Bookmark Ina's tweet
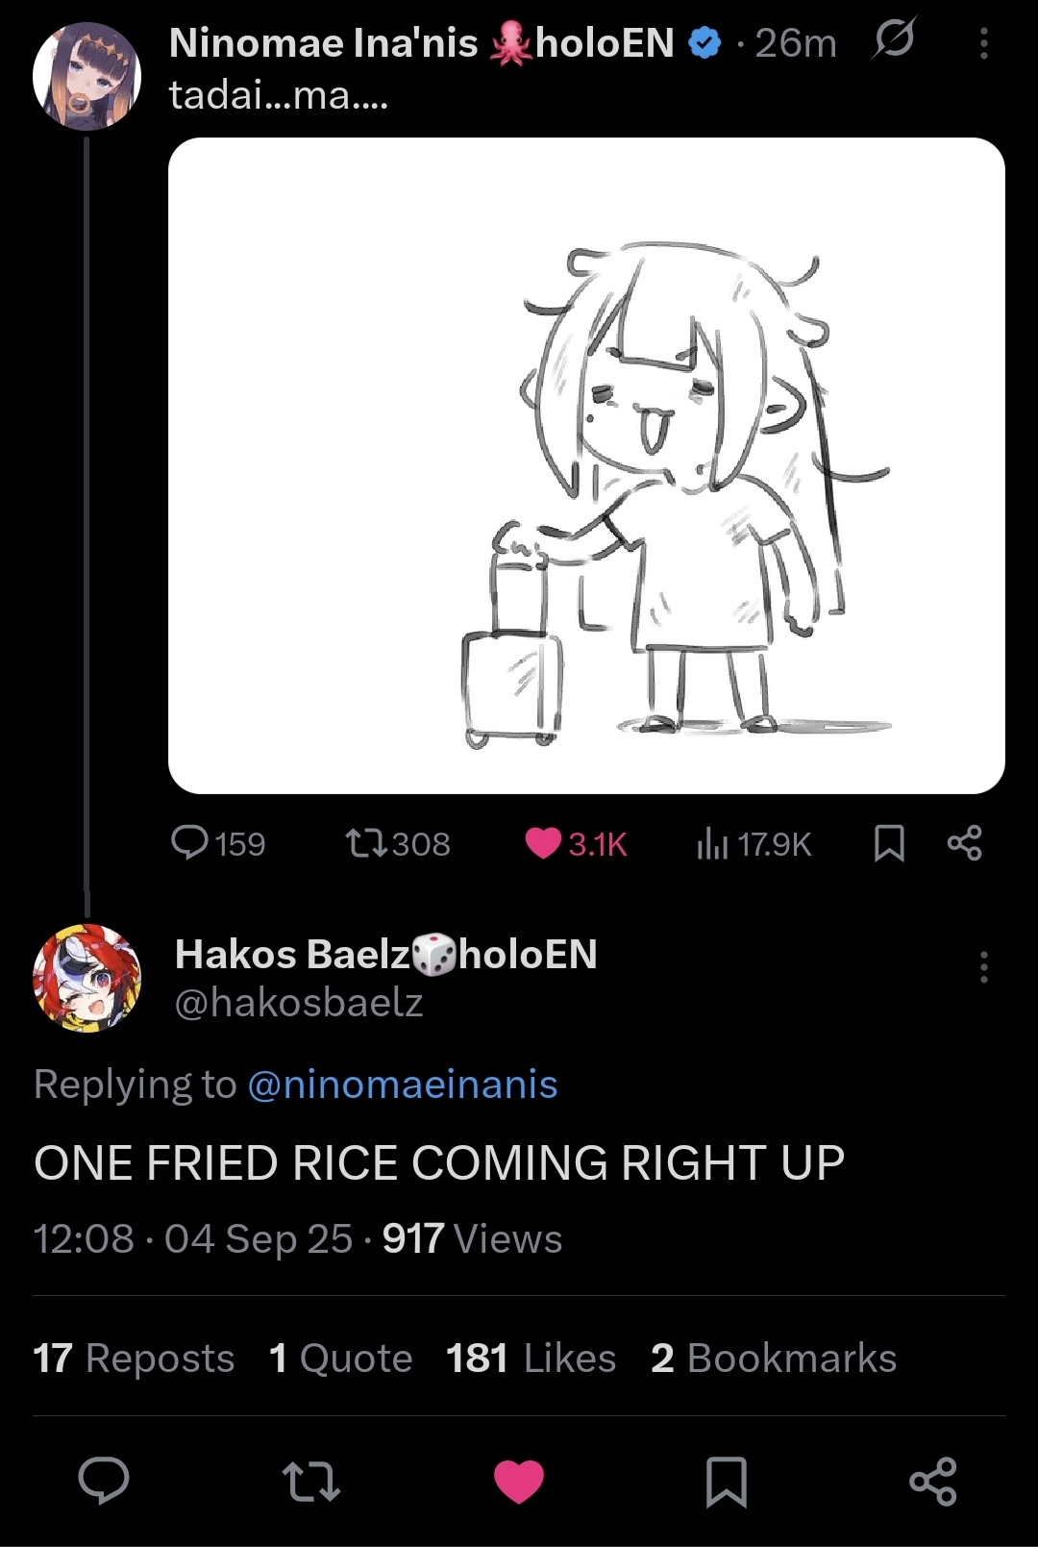The height and width of the screenshot is (1547, 1038). [889, 843]
